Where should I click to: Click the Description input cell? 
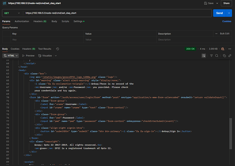(194, 40)
